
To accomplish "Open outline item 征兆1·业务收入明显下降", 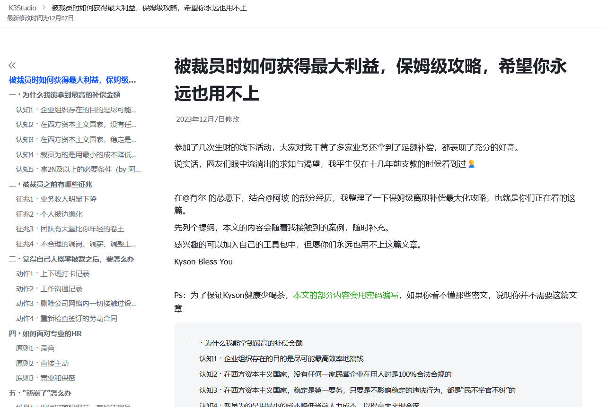I will (x=56, y=199).
